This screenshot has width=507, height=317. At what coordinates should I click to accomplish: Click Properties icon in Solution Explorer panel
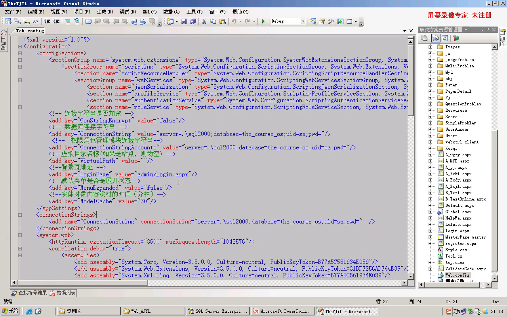424,38
